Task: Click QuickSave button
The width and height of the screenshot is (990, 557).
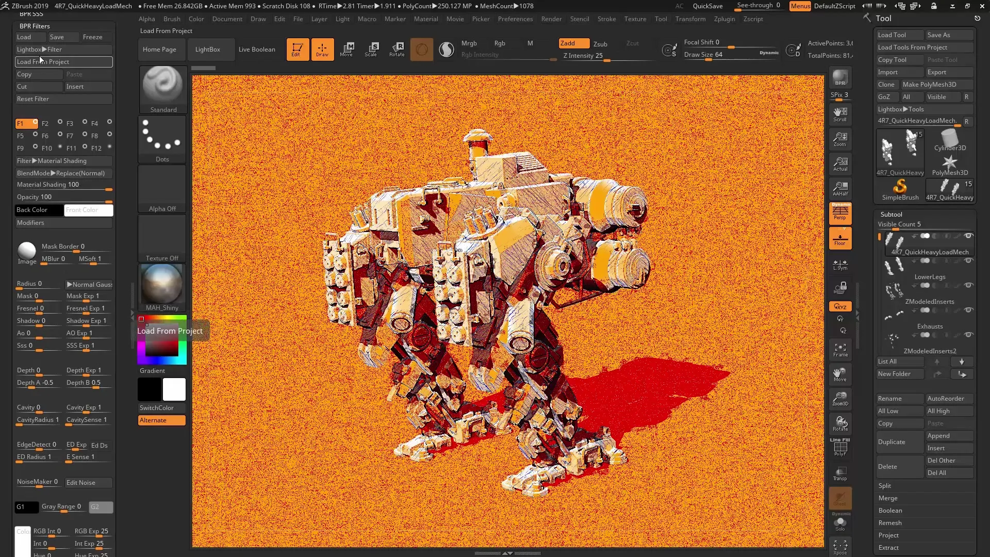Action: pos(707,6)
